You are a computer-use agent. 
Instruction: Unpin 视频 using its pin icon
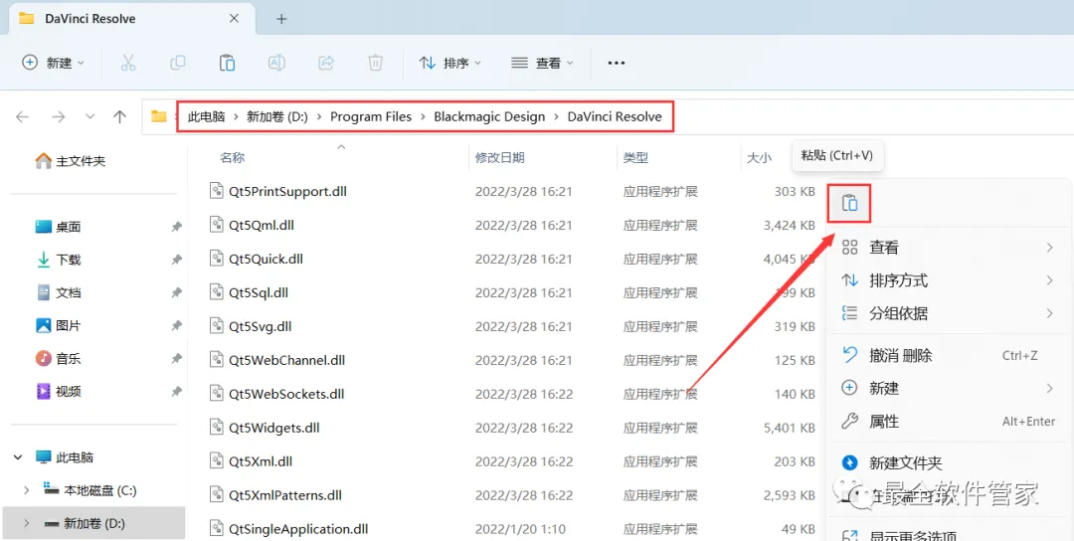pos(176,391)
